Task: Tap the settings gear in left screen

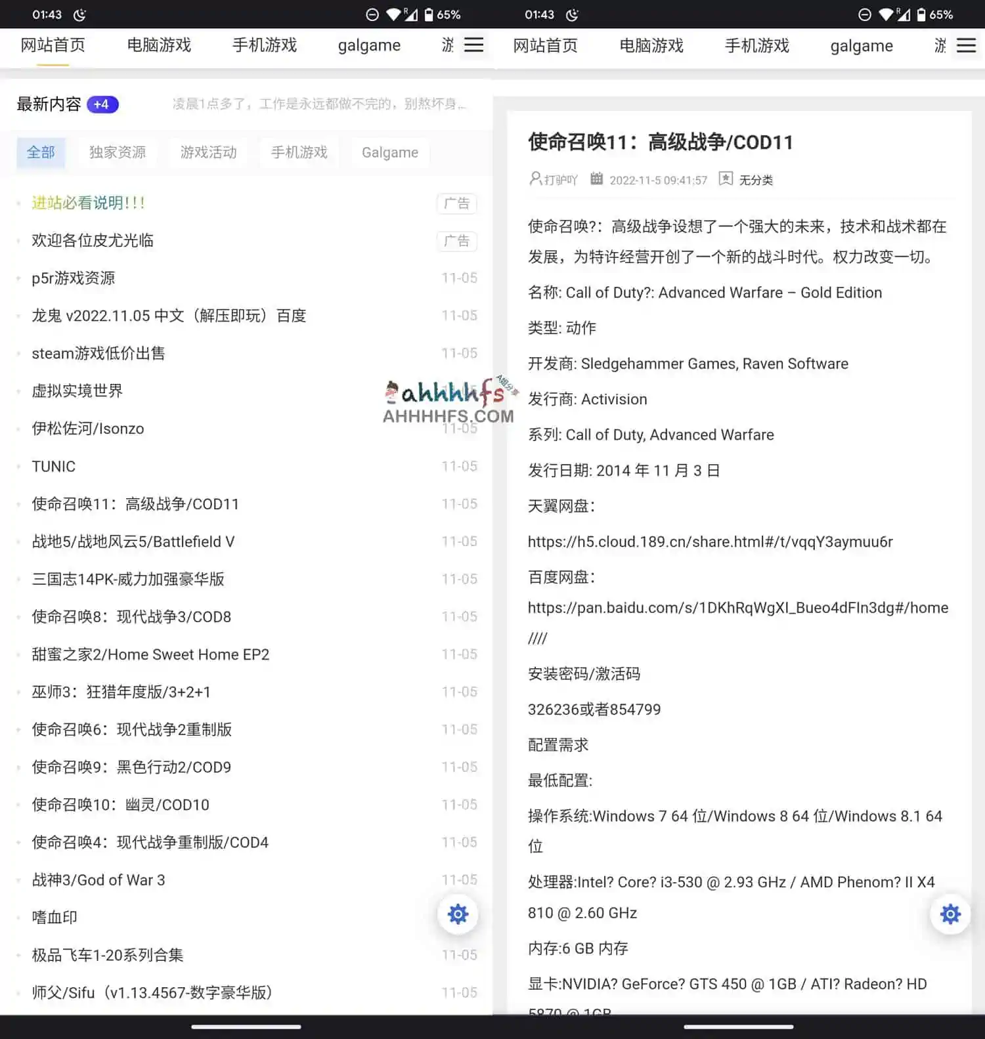Action: pos(458,914)
